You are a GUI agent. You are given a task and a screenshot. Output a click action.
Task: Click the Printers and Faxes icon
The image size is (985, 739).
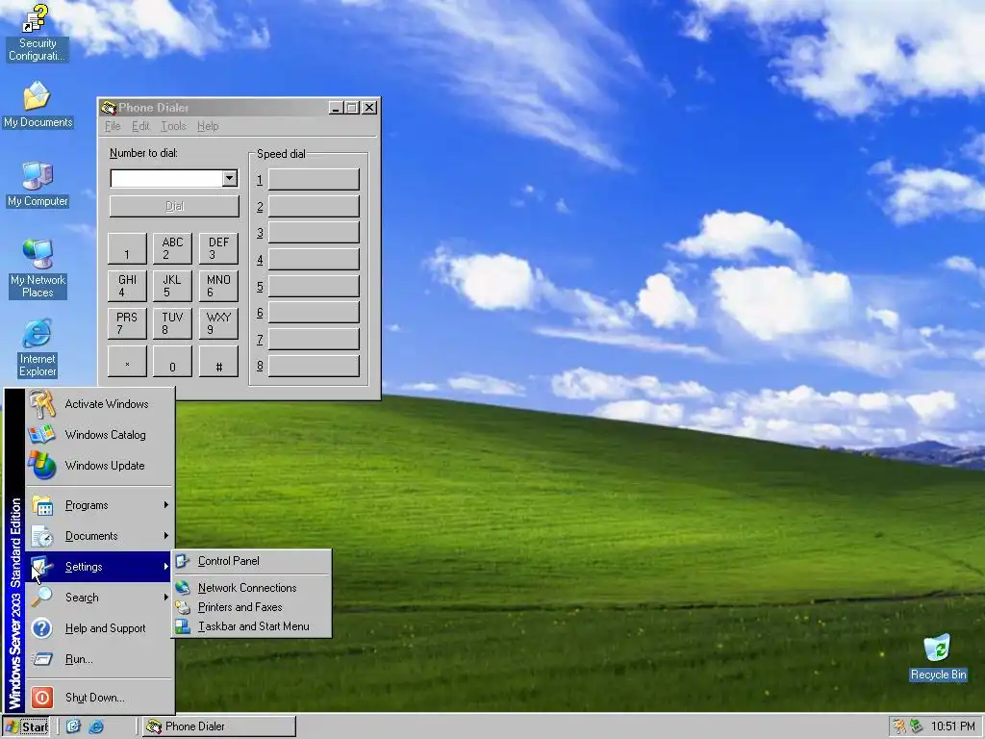pyautogui.click(x=183, y=607)
